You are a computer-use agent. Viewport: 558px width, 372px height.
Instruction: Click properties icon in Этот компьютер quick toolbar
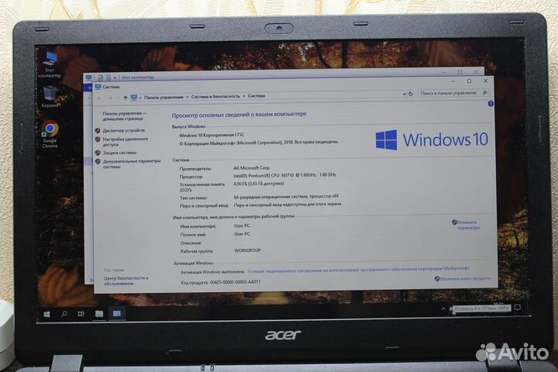pyautogui.click(x=101, y=77)
